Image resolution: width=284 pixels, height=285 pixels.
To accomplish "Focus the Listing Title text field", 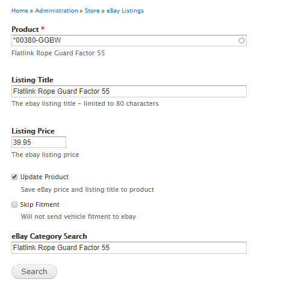I will coord(129,91).
